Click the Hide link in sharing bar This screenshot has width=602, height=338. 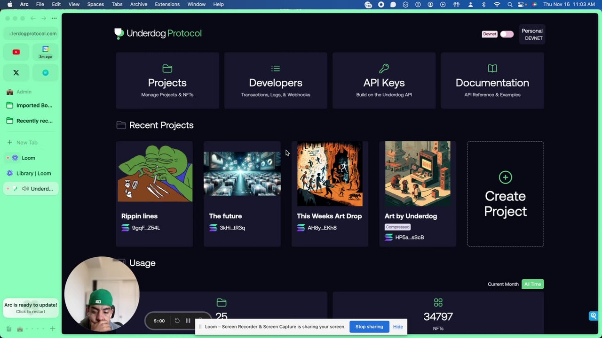pyautogui.click(x=398, y=327)
